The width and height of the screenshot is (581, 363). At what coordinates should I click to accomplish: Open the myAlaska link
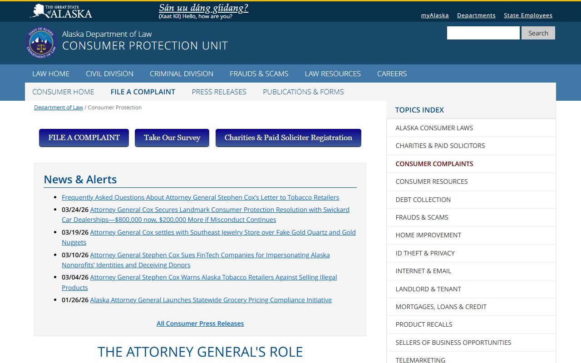click(x=435, y=15)
